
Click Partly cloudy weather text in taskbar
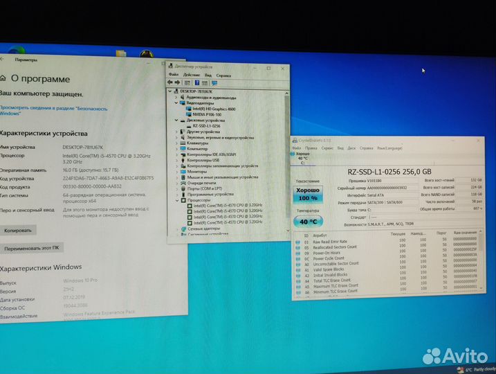(x=484, y=369)
